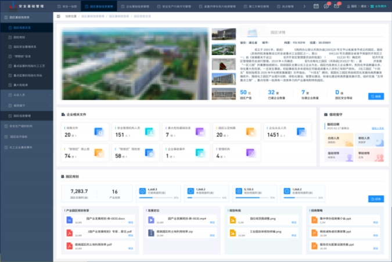Click image icon of 工业园总体规划终稿.png
The width and height of the screenshot is (392, 262).
pos(233,233)
